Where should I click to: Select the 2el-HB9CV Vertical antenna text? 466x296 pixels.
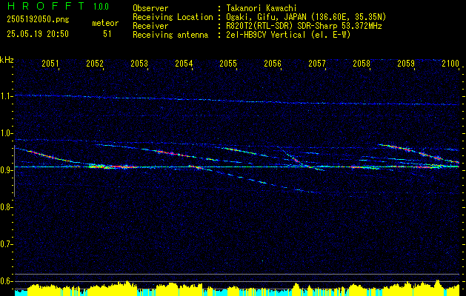[288, 35]
